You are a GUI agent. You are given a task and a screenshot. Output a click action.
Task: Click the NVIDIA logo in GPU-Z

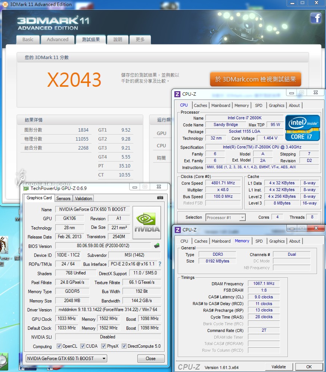coord(147,222)
